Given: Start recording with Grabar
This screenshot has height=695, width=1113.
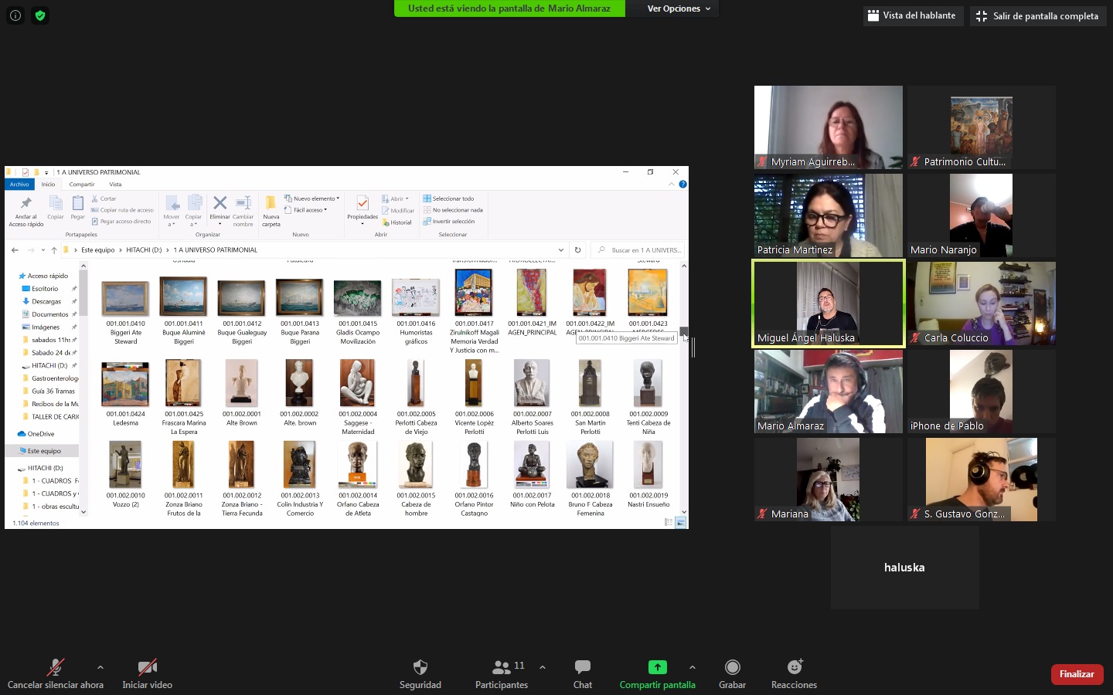Looking at the screenshot, I should tap(732, 673).
